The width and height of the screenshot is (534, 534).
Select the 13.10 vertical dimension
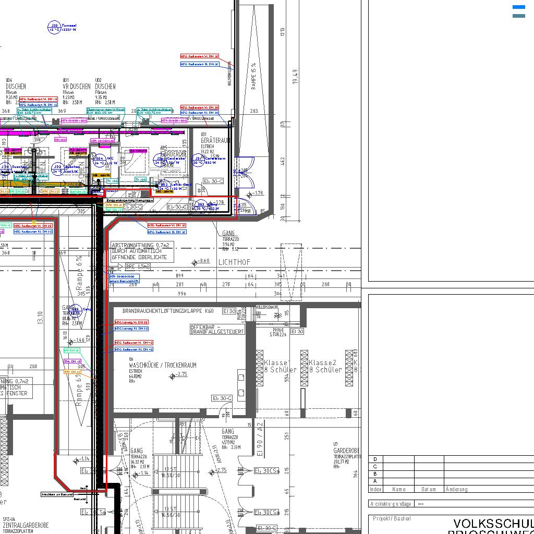(x=41, y=318)
